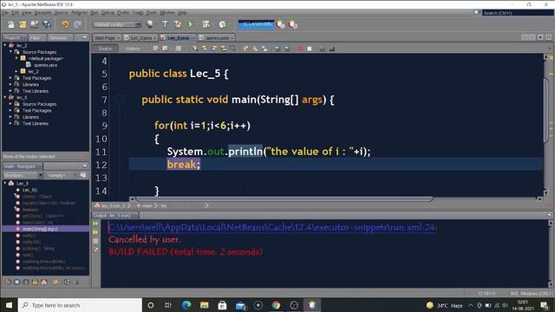Switch to the queries.java editor tab
Screen dimensions: 555x312
coord(217,38)
